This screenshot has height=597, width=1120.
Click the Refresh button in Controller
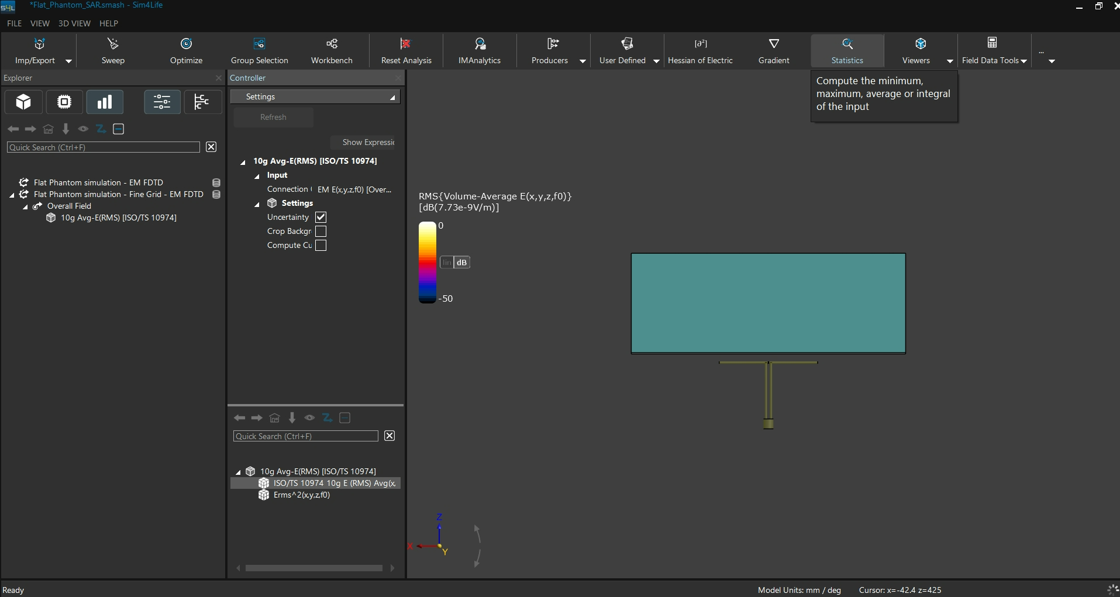[273, 117]
